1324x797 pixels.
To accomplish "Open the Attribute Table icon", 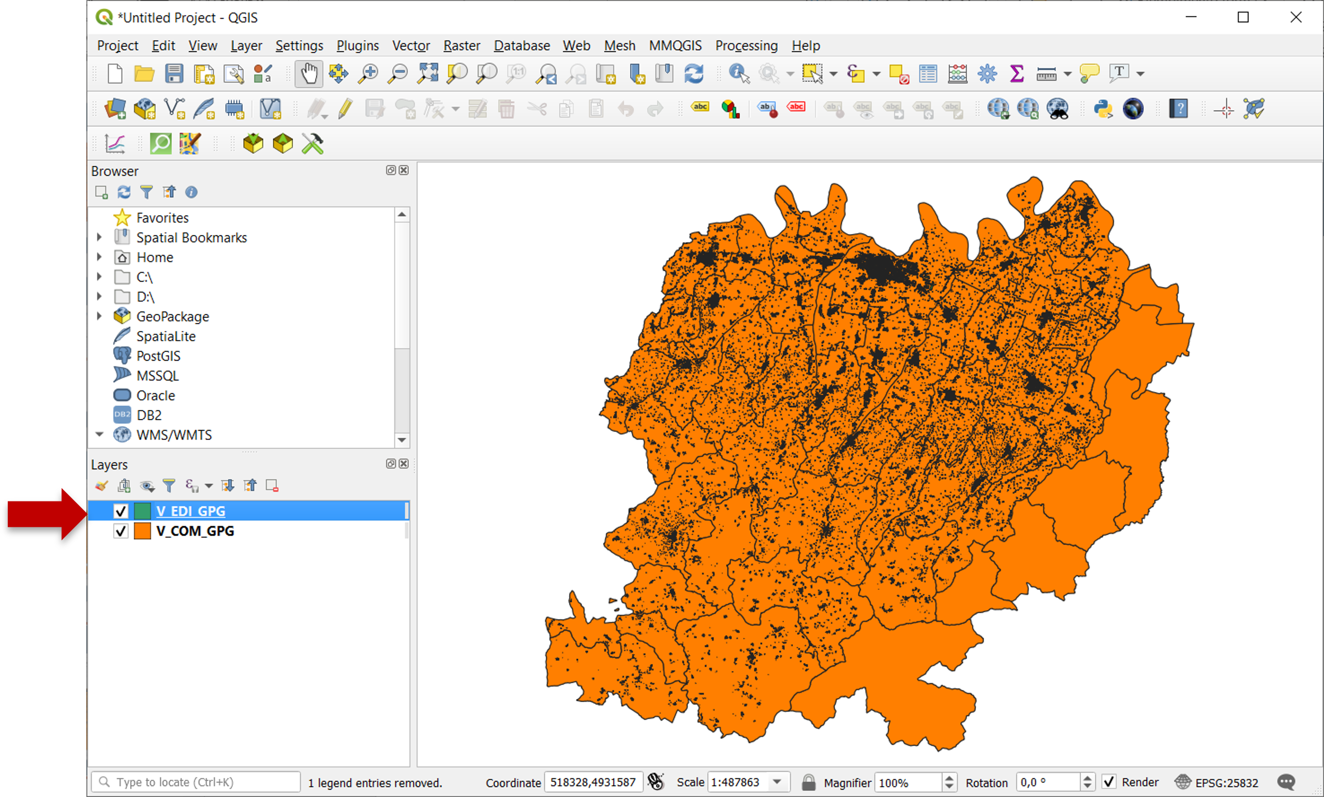I will [x=929, y=73].
